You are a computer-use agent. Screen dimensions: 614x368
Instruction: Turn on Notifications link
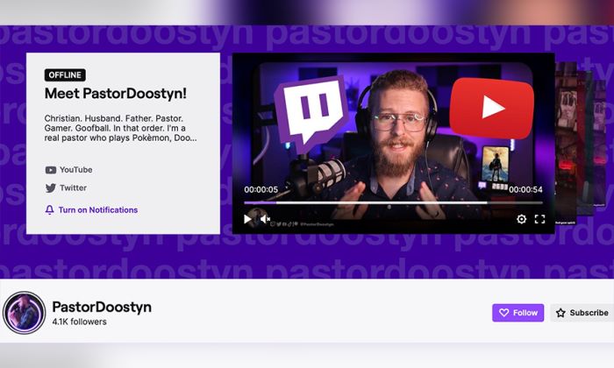pyautogui.click(x=91, y=210)
